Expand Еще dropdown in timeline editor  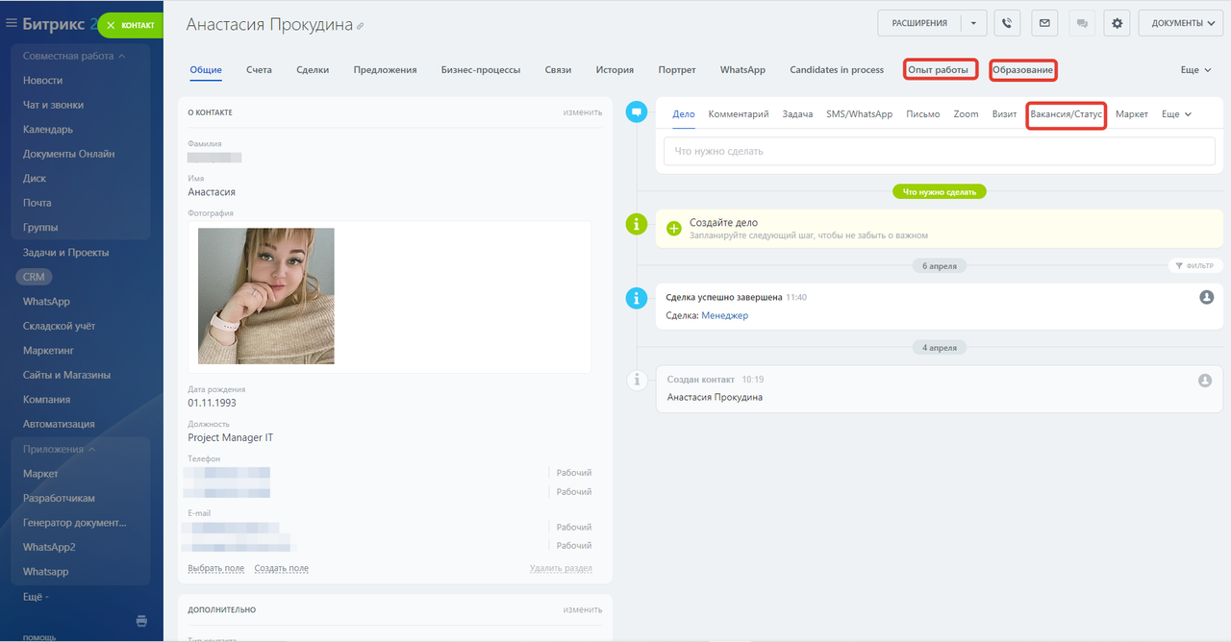1176,114
